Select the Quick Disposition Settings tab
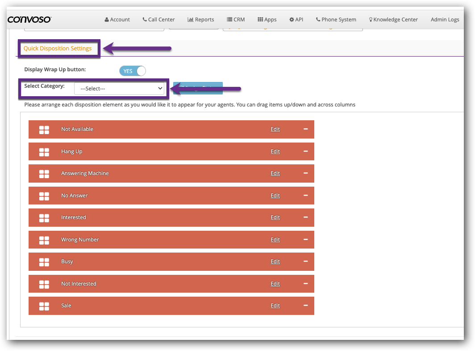475x351 pixels. point(58,49)
